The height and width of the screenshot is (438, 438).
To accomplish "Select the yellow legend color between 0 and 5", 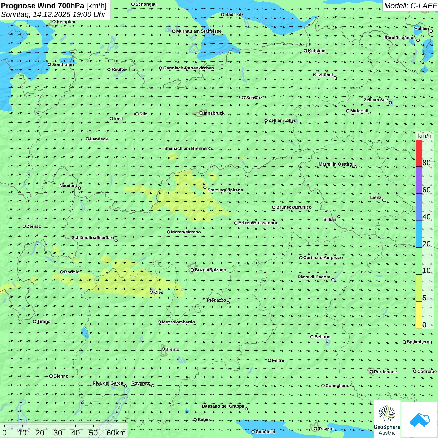I will pyautogui.click(x=419, y=315).
